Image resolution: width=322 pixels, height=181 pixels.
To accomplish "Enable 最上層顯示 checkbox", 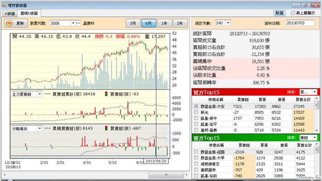I will 293,13.
